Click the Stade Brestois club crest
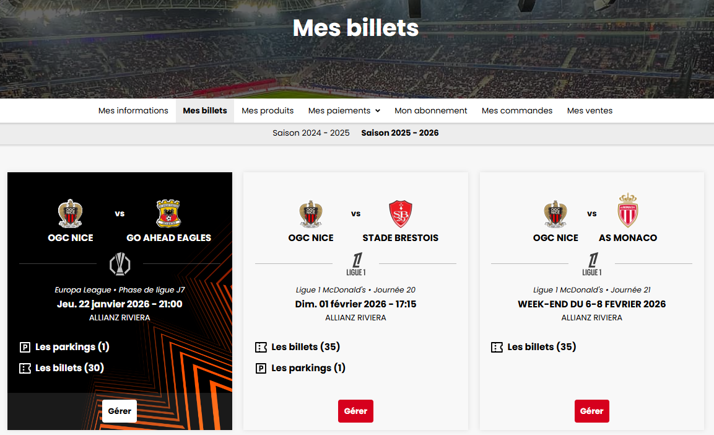Viewport: 714px width, 435px height. [x=400, y=214]
